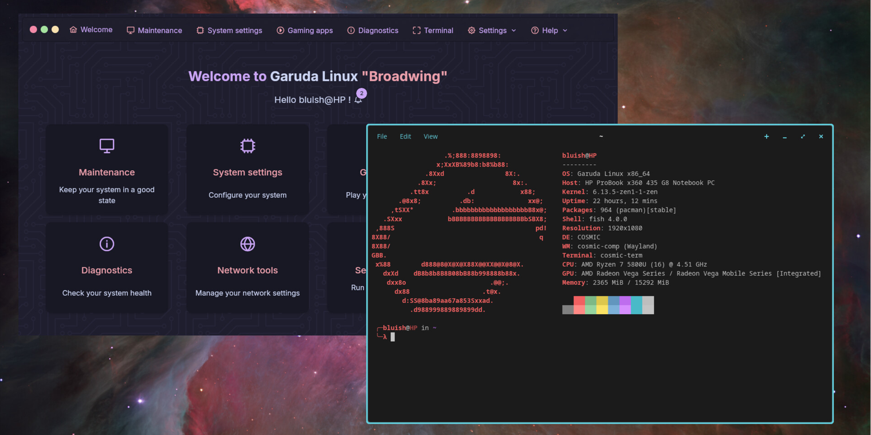
Task: Open Diagnostics to check system health
Action: pyautogui.click(x=107, y=267)
